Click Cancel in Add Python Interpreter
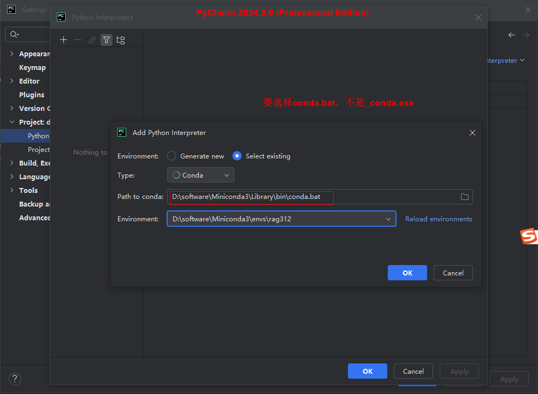Image resolution: width=538 pixels, height=394 pixels. pos(453,273)
